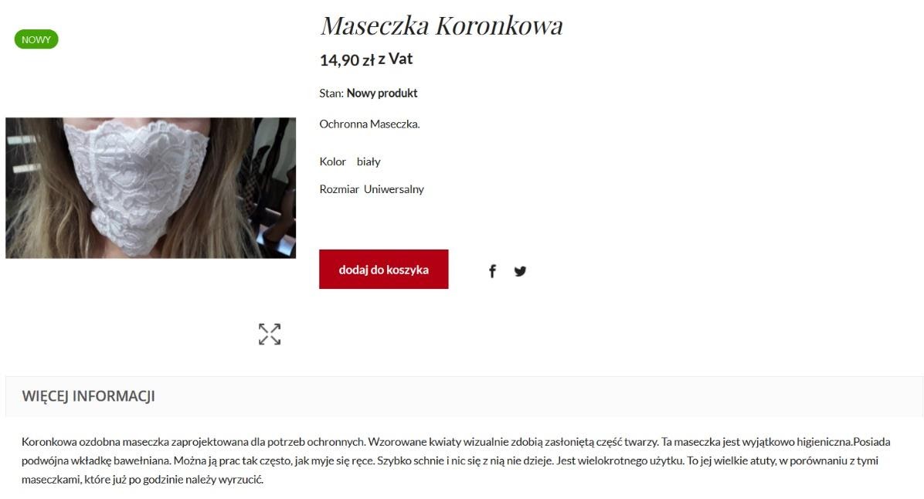Click the sentence 'Jest wielokrotnego użytku'
This screenshot has width=924, height=499.
[x=620, y=460]
